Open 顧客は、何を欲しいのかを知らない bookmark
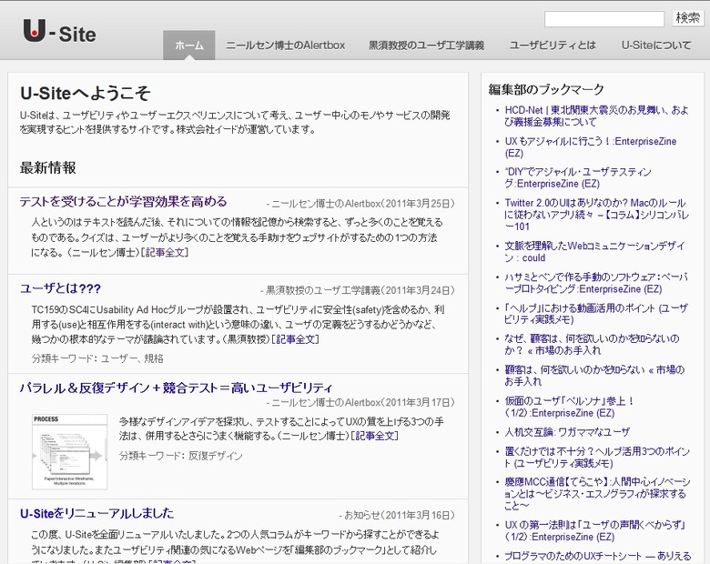710x564 pixels. [x=594, y=376]
